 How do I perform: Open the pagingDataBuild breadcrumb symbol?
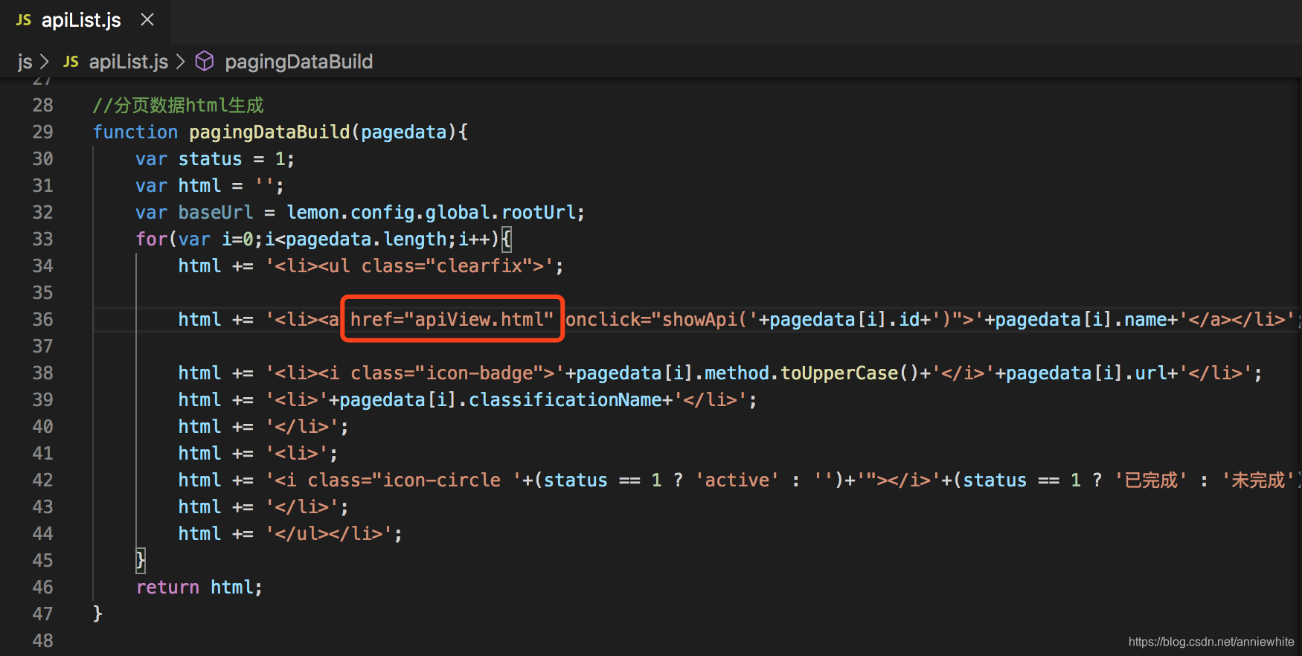[x=299, y=62]
